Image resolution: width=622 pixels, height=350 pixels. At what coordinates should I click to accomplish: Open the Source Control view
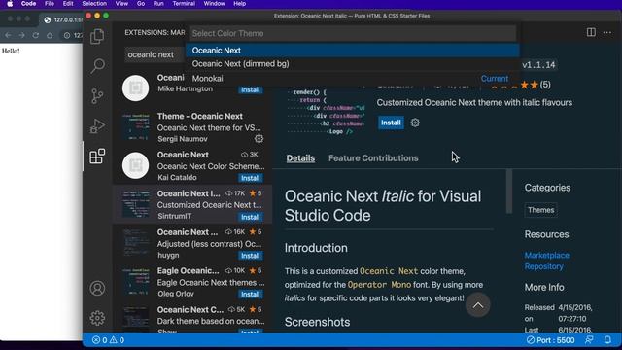point(97,96)
